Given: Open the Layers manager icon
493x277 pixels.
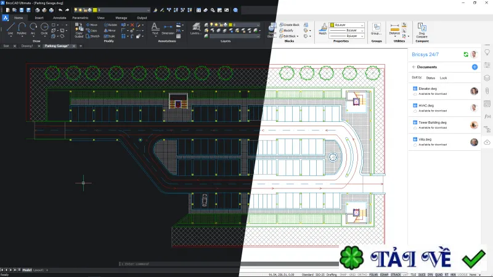Looking at the screenshot, I should (196, 29).
